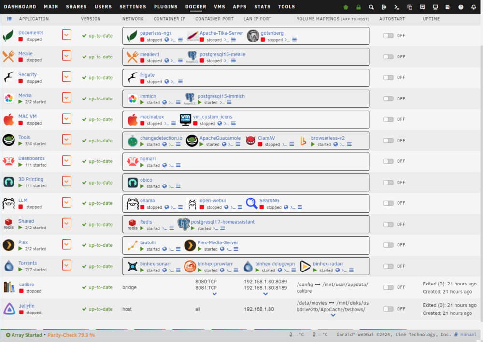
Task: Switch to the TOOLS tab
Action: coord(286,6)
